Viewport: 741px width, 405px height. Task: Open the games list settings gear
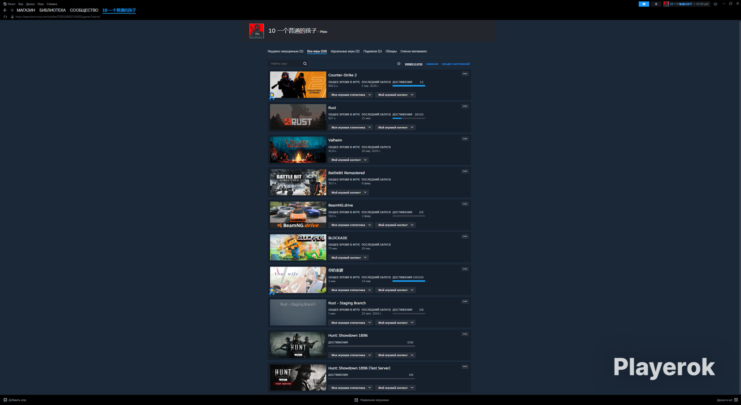tap(399, 64)
